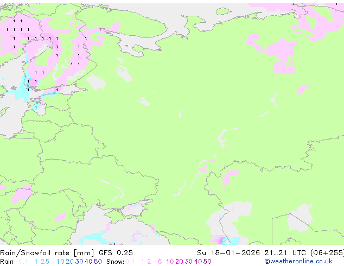Click the "Snow:" legend label
The height and width of the screenshot is (266, 344).
116,262
